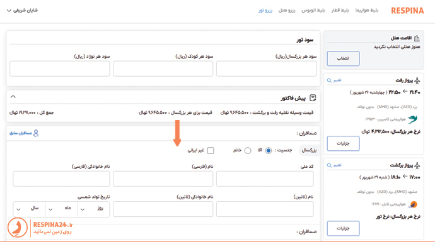This screenshot has width=435, height=242.
Task: Check the غیر ایرانی checkbox
Action: tap(211, 150)
